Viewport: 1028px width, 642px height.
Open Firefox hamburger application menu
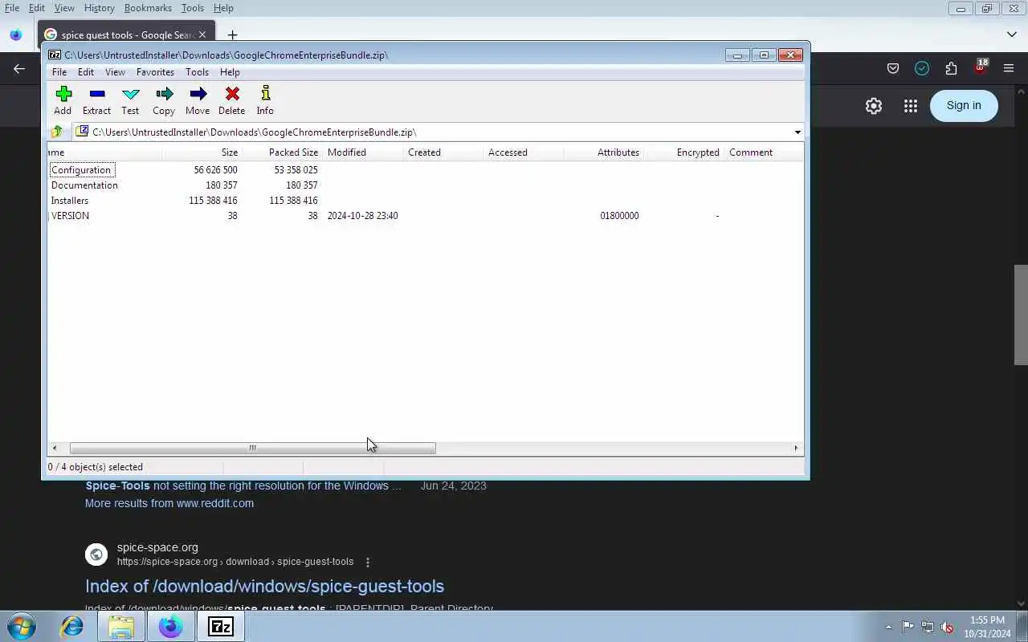click(1009, 68)
